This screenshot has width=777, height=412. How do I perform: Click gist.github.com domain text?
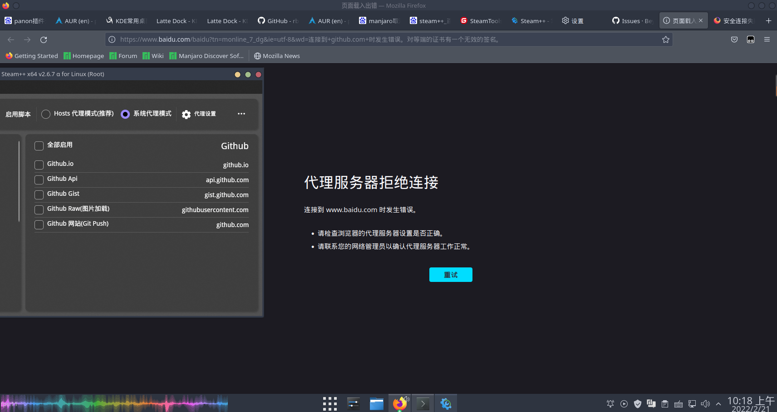tap(226, 195)
